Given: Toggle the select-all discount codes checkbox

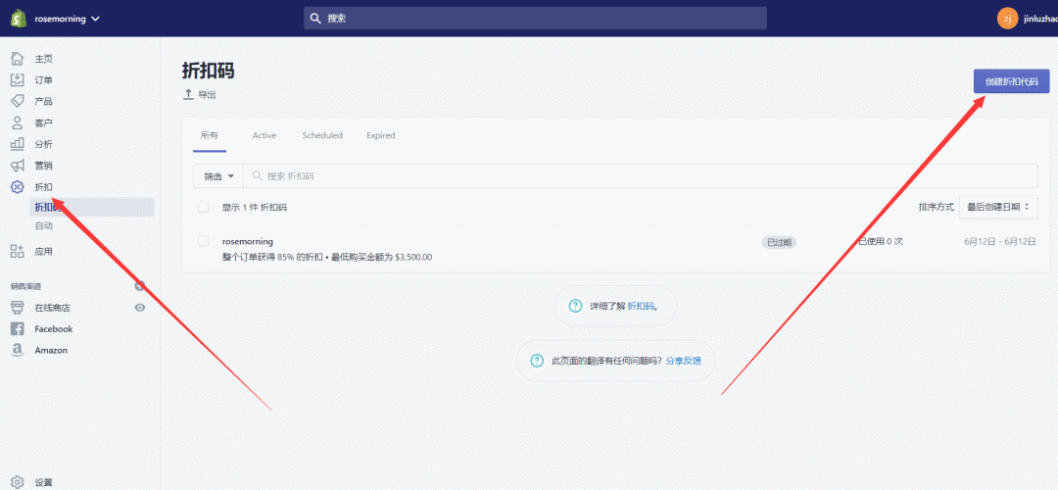Looking at the screenshot, I should click(x=204, y=208).
